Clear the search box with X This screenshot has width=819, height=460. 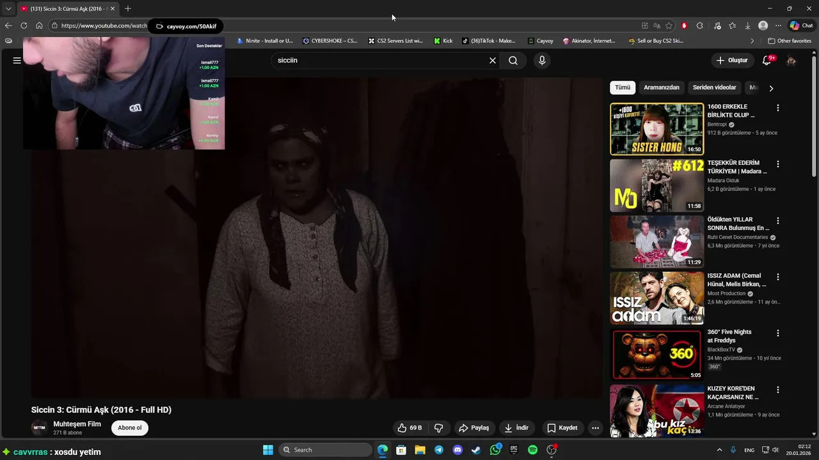coord(493,60)
